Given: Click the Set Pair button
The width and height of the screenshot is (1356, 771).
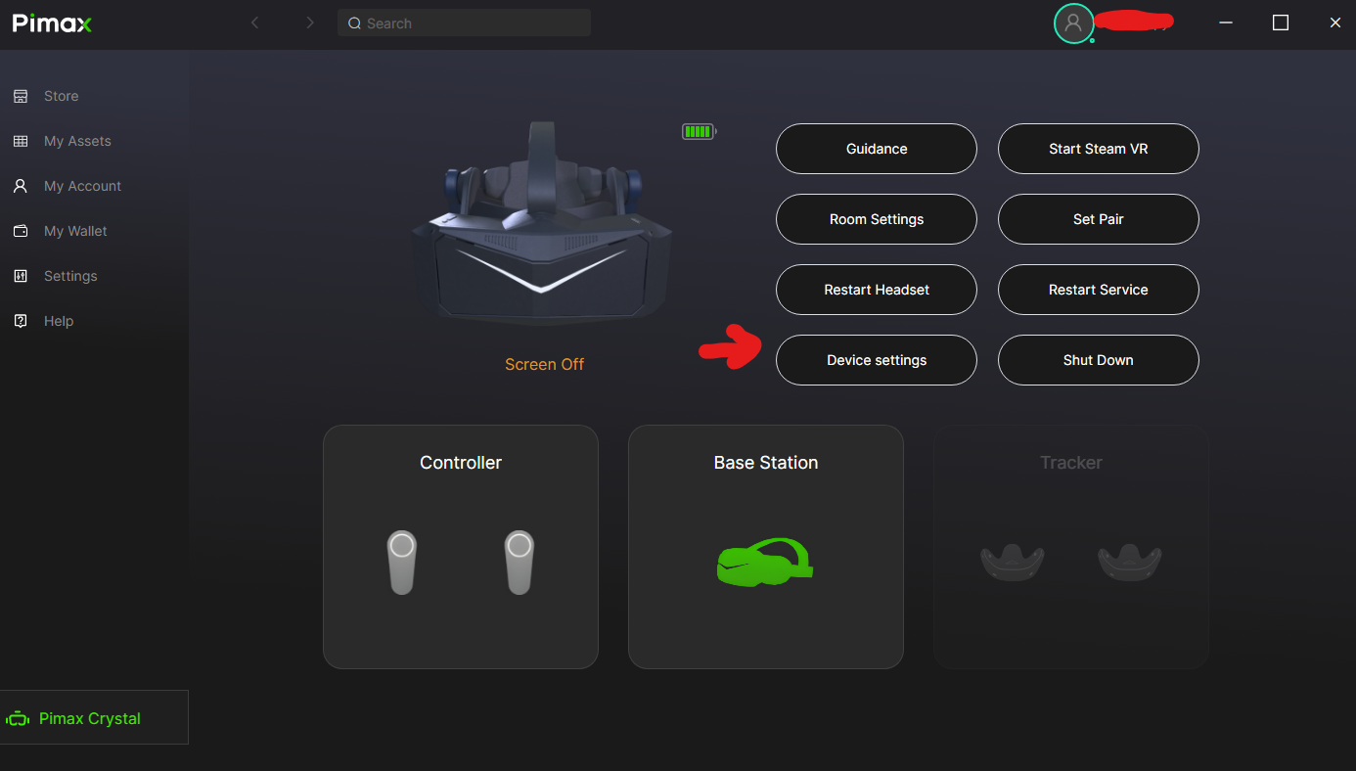Looking at the screenshot, I should pyautogui.click(x=1099, y=219).
